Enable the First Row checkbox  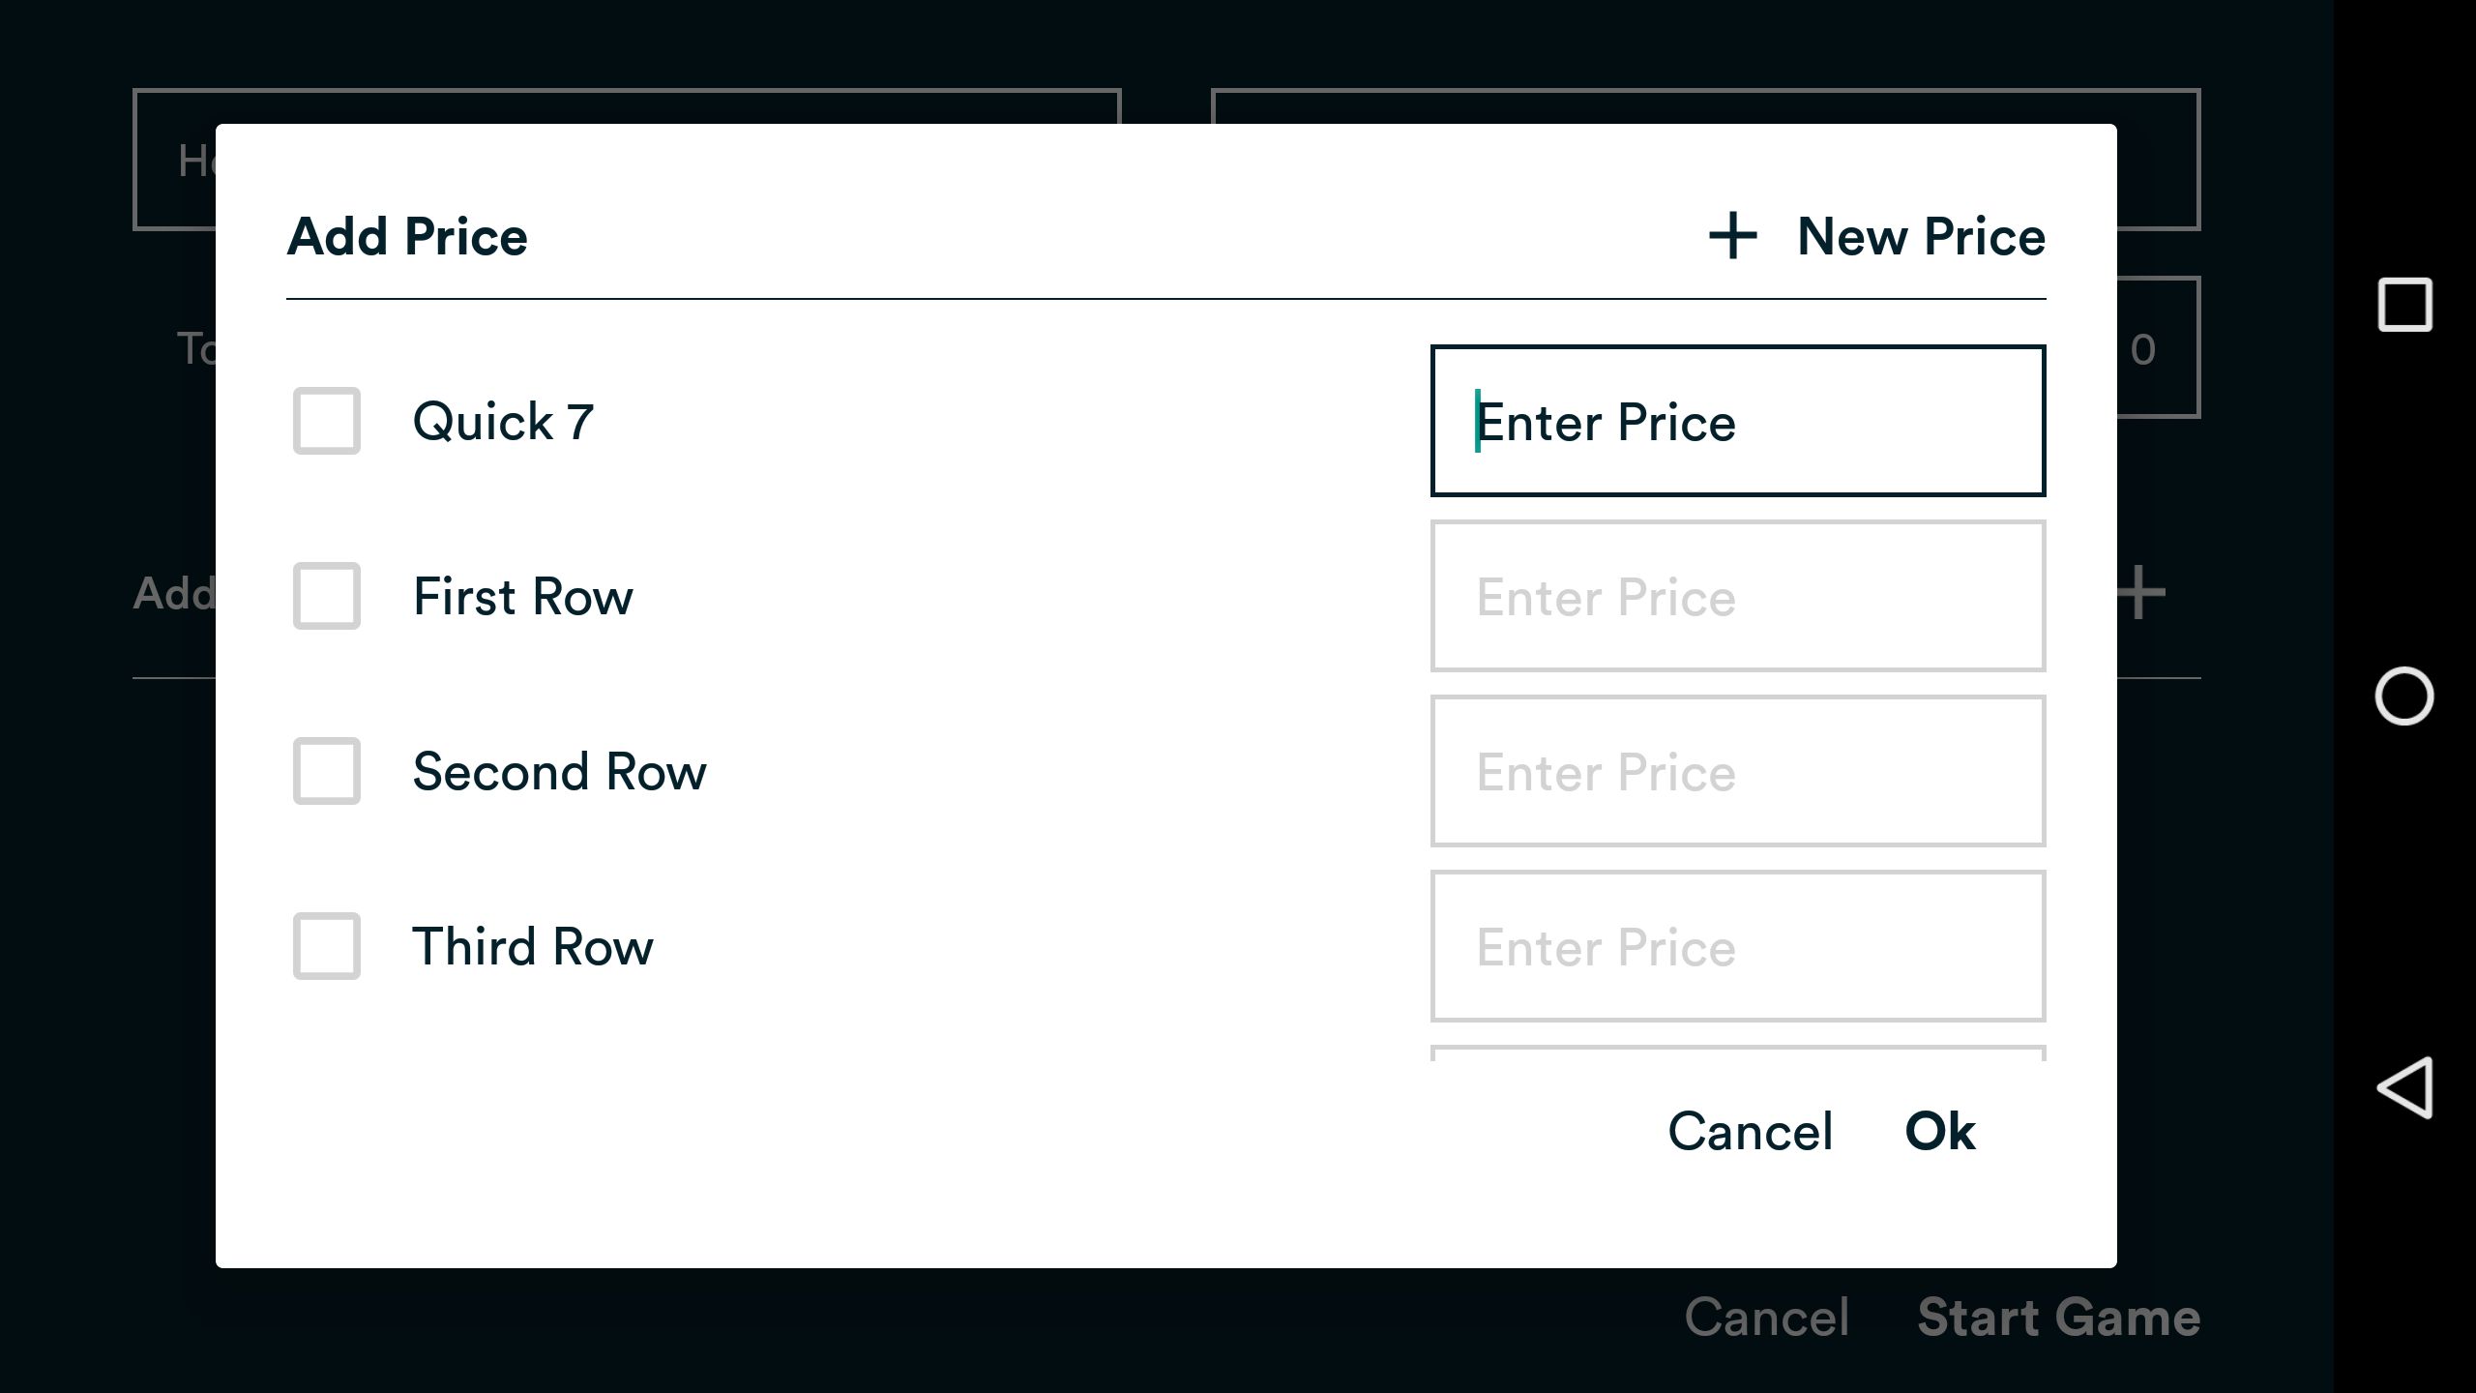click(x=327, y=596)
